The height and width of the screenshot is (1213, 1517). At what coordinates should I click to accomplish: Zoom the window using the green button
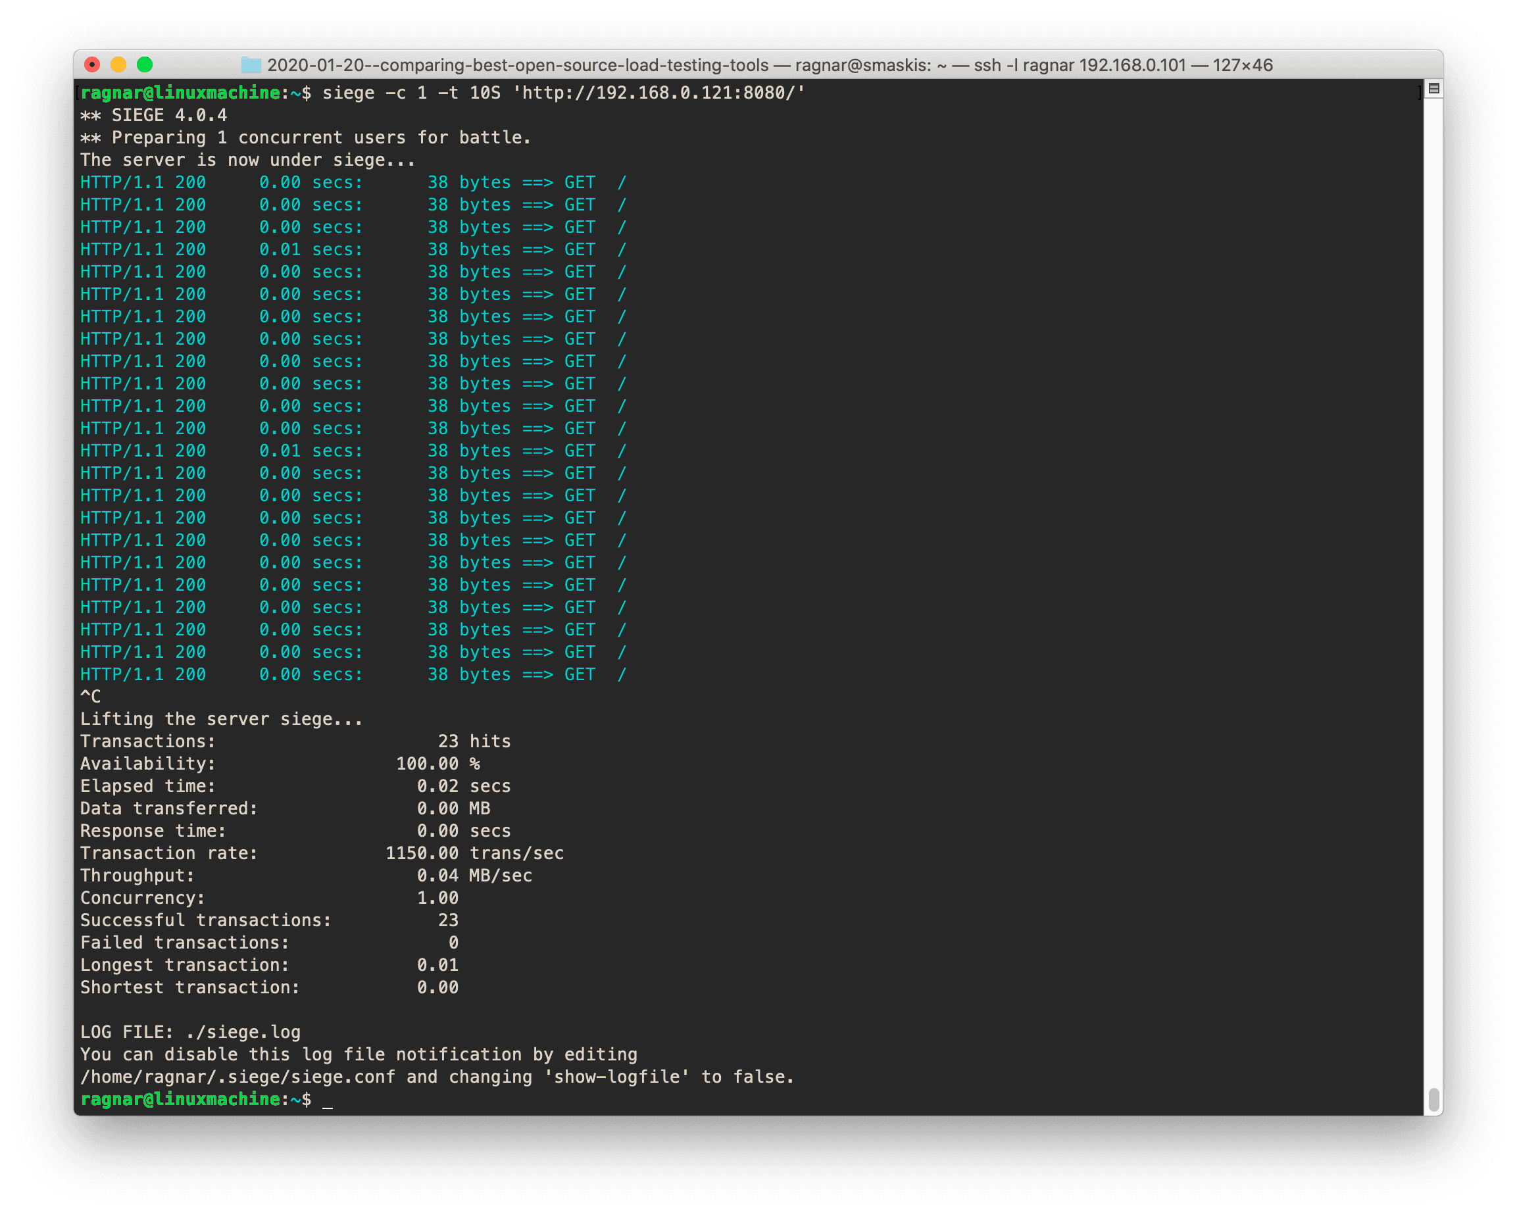point(145,64)
